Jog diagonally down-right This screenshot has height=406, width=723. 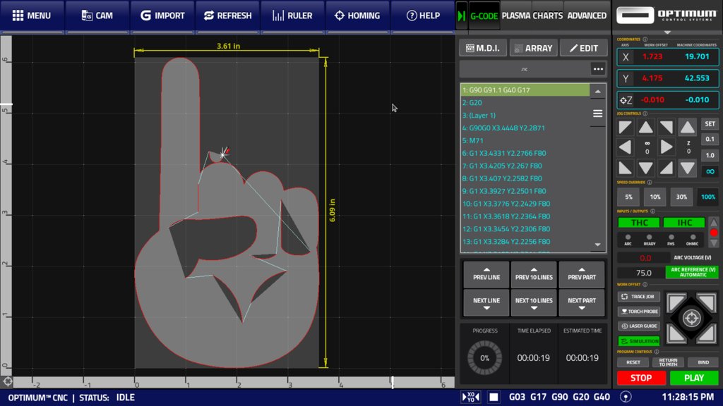[x=667, y=168]
